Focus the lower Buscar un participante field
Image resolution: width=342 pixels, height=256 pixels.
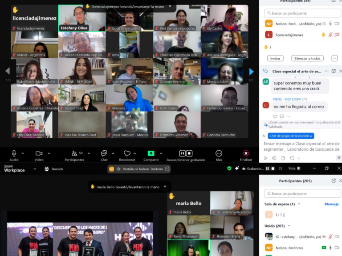[302, 193]
